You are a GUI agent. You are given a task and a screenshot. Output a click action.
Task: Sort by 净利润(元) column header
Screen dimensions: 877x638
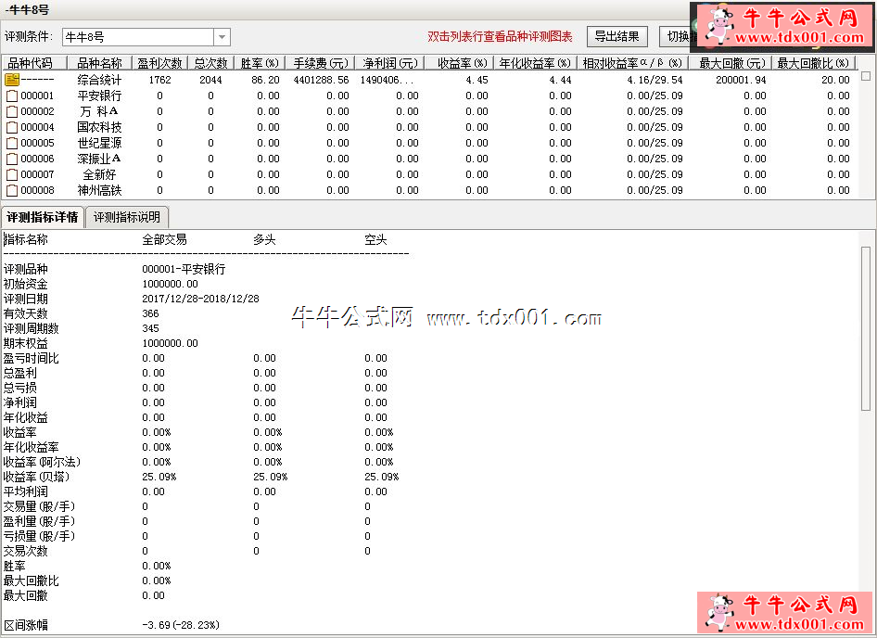click(390, 63)
